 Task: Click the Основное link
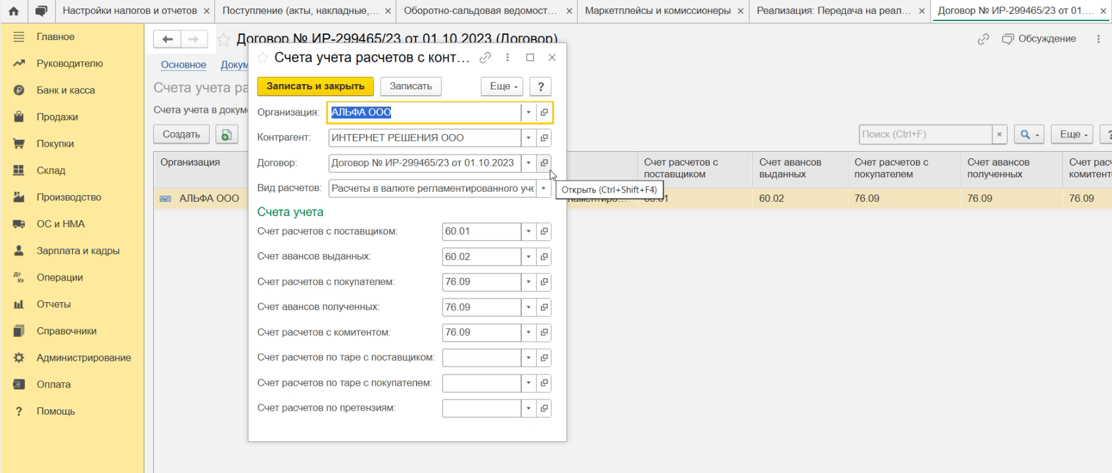pyautogui.click(x=183, y=65)
